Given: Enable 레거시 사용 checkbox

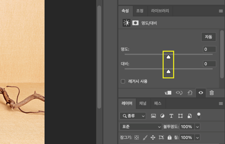Looking at the screenshot, I should tap(123, 82).
